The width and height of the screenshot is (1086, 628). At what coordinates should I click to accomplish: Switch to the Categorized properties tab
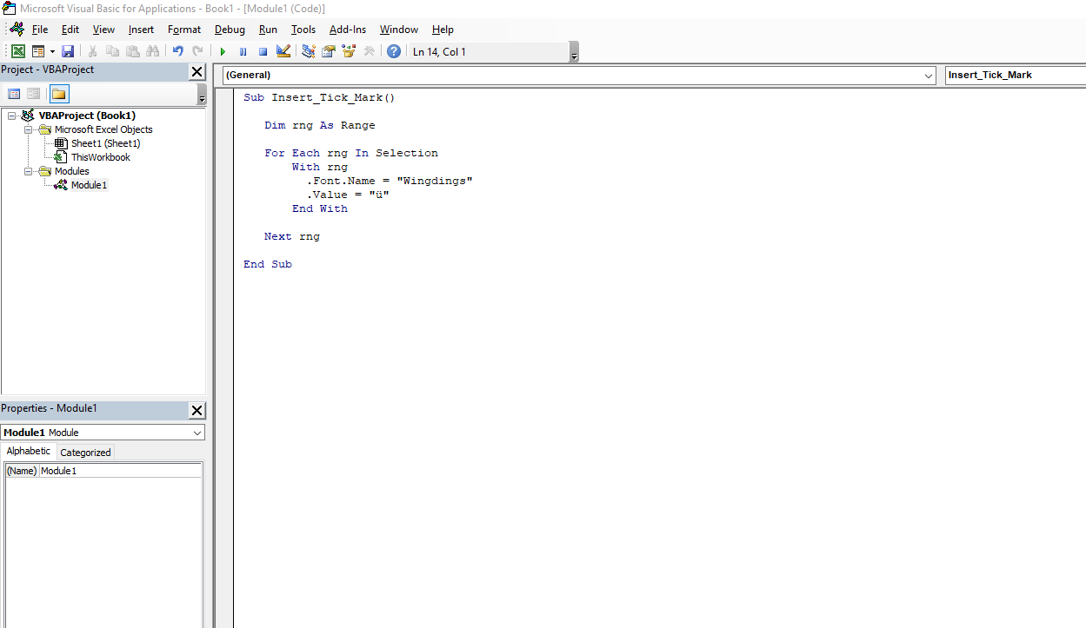(84, 452)
